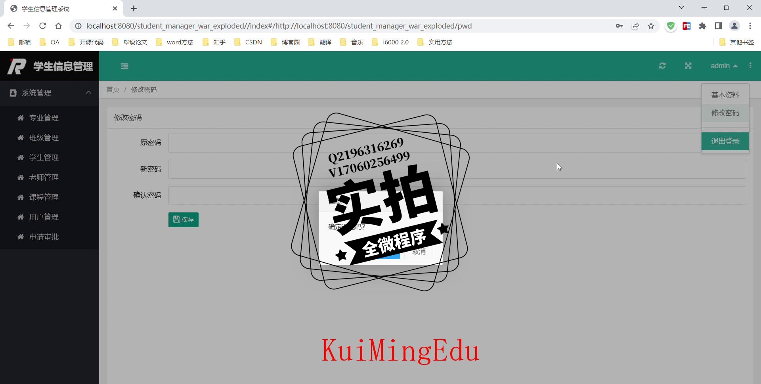The height and width of the screenshot is (384, 761).
Task: Open the 毕设论文 bookmark folder
Action: [x=130, y=42]
